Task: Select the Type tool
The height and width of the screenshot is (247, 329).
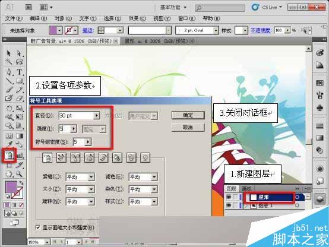Action: (x=20, y=72)
